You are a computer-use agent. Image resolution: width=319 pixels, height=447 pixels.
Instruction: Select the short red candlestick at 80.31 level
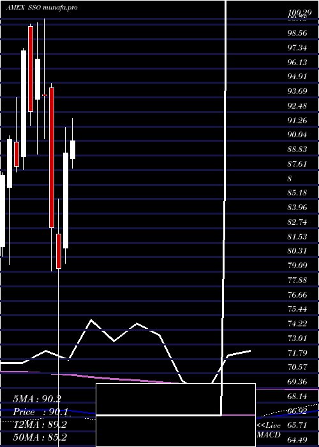59,251
